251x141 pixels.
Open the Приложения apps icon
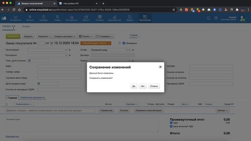[x=145, y=17]
